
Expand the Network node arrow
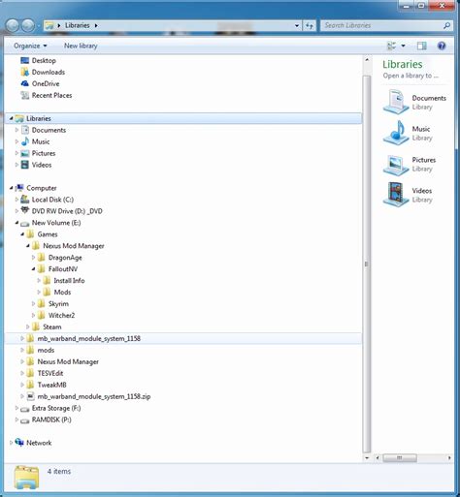coord(12,443)
